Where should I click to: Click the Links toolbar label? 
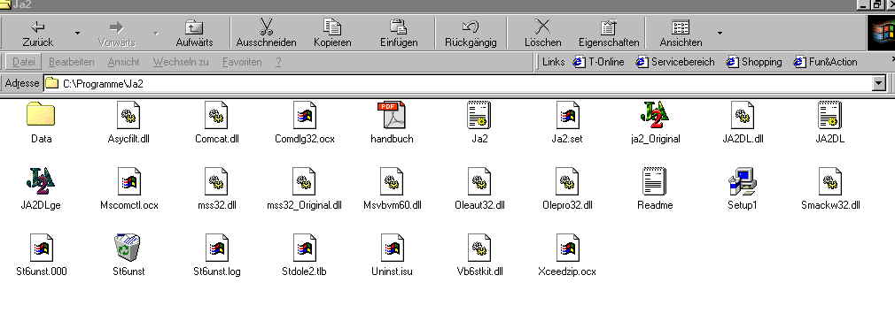click(553, 62)
